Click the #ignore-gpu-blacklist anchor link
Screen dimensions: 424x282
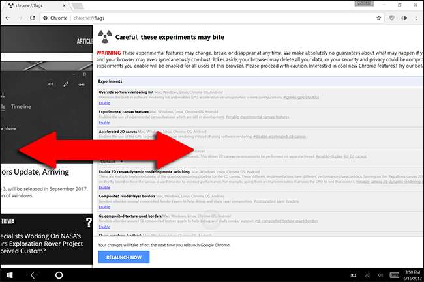coord(301,97)
